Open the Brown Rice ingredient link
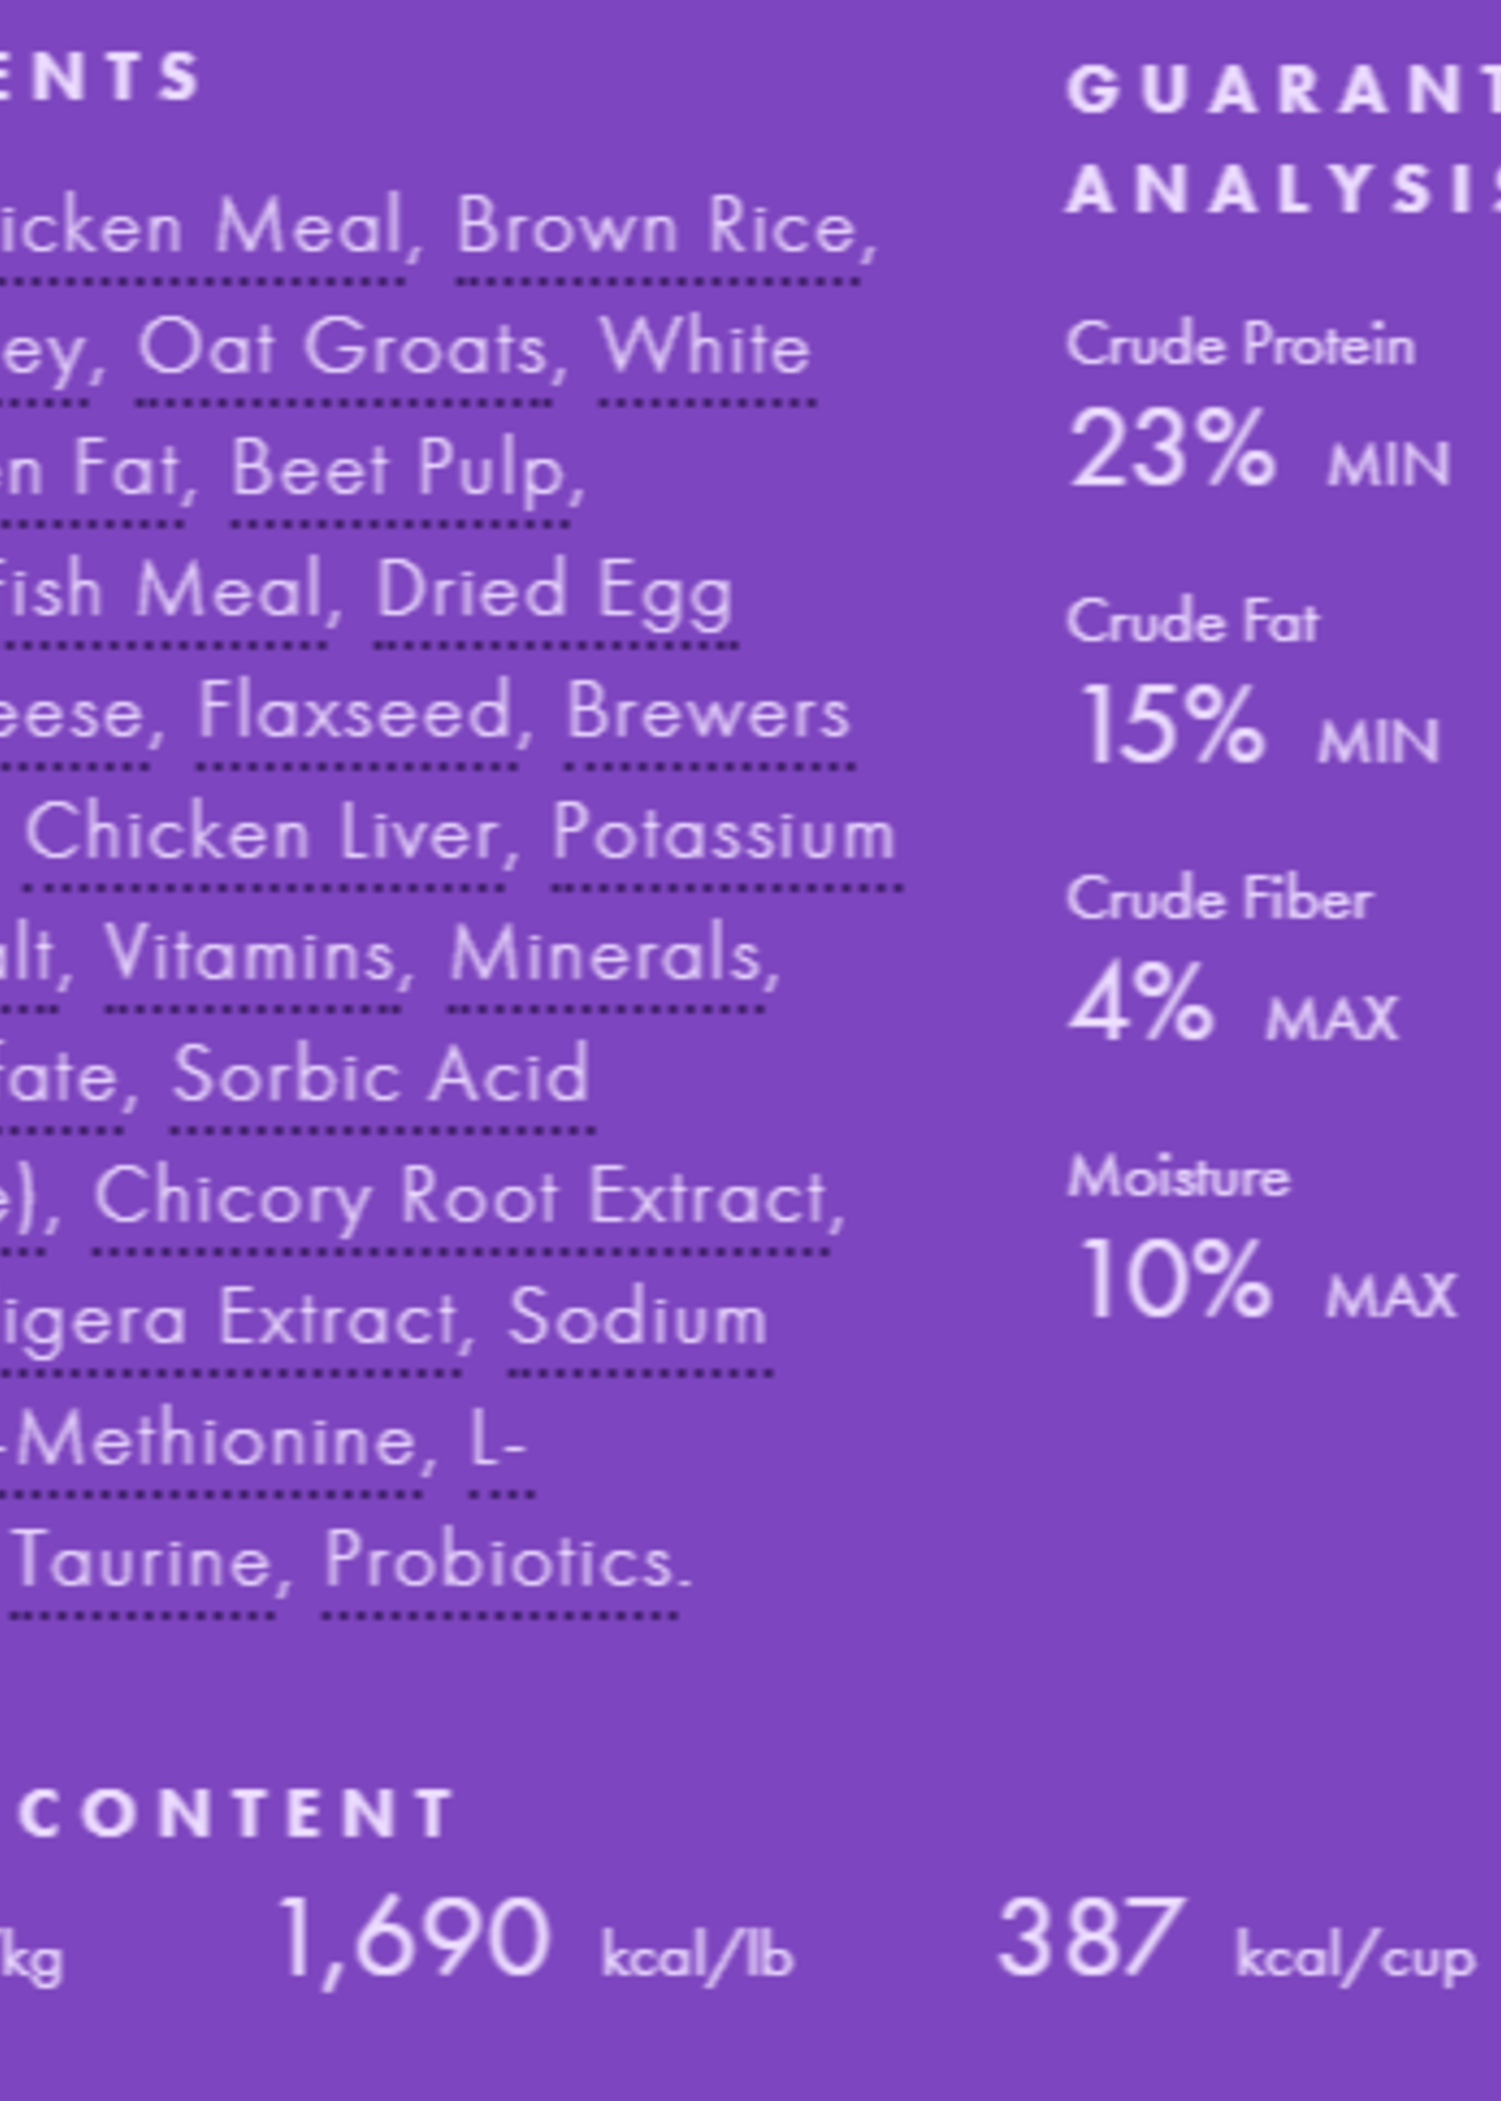 pyautogui.click(x=659, y=228)
